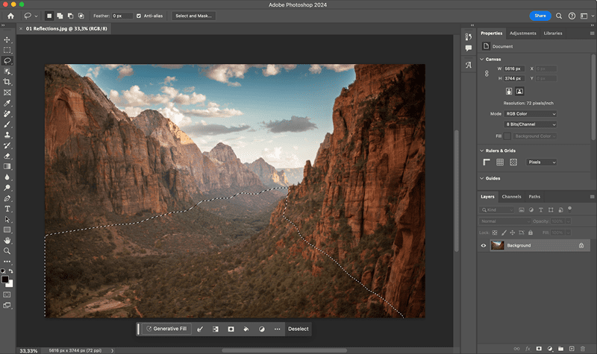The height and width of the screenshot is (354, 597).
Task: Open Select and Mask workspace
Action: click(x=193, y=16)
